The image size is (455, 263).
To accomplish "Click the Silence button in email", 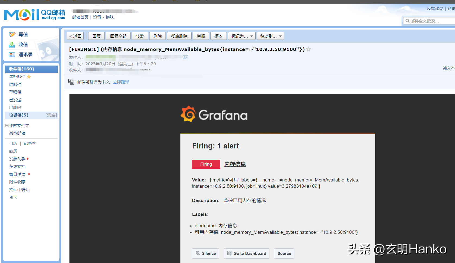I will (206, 254).
